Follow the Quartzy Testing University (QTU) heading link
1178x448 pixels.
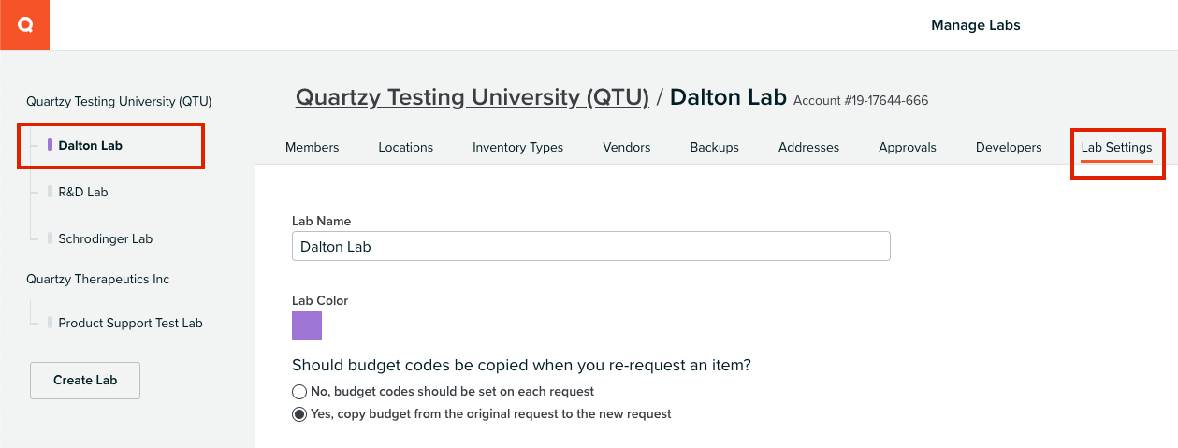click(473, 97)
